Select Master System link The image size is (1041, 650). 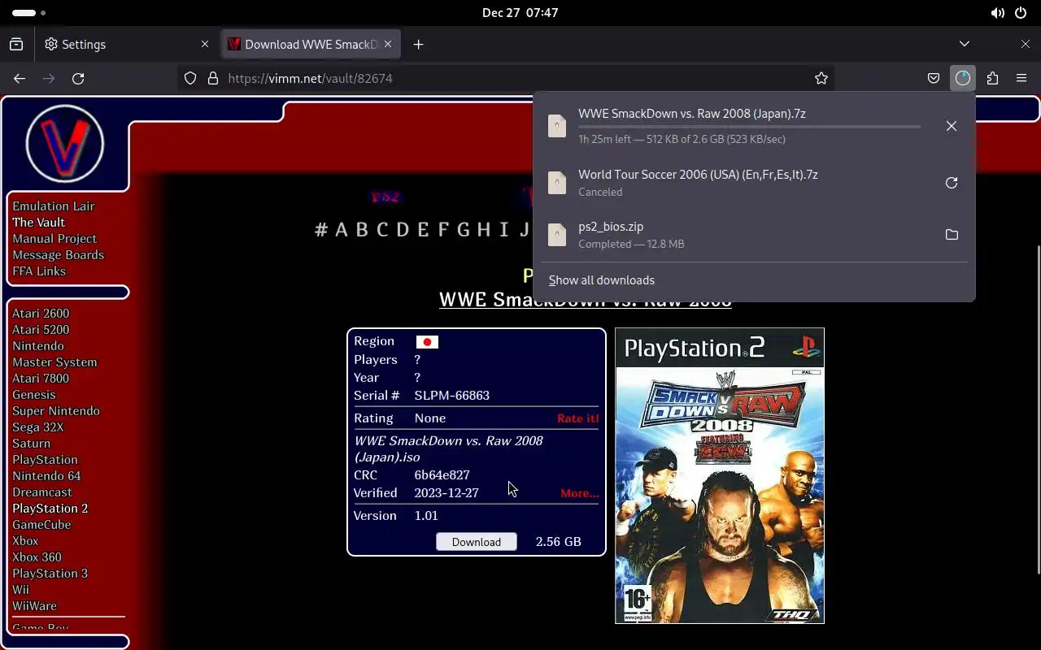[x=54, y=362]
